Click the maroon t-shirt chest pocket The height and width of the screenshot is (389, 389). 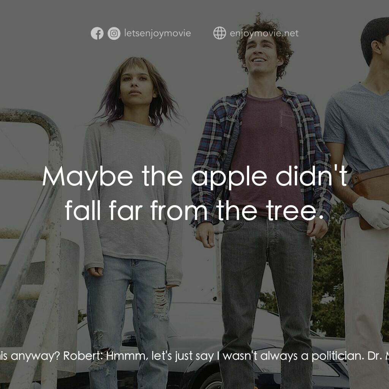pyautogui.click(x=289, y=121)
